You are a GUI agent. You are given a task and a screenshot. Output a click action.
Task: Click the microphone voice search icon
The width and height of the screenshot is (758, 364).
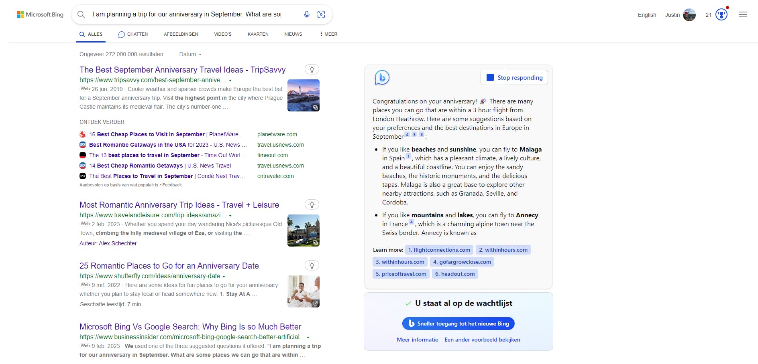coord(307,14)
